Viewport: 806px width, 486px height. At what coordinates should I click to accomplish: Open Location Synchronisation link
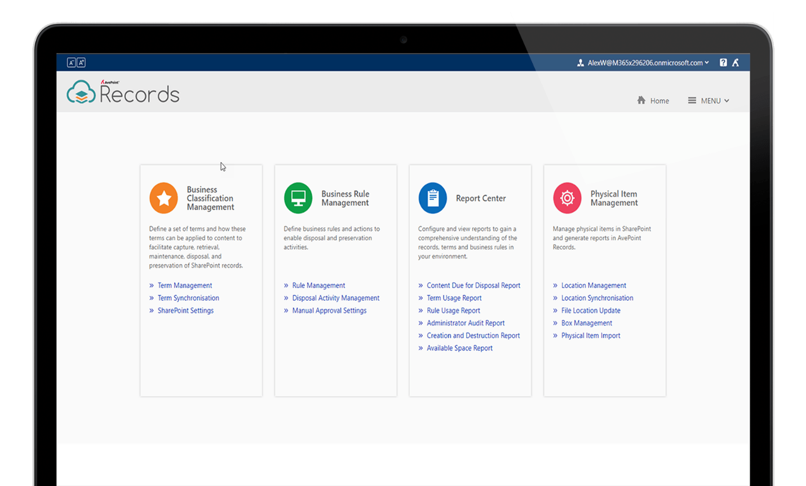(x=597, y=298)
